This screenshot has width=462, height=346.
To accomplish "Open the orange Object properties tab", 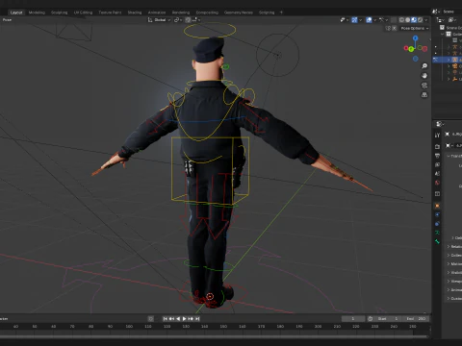I will 437,206.
